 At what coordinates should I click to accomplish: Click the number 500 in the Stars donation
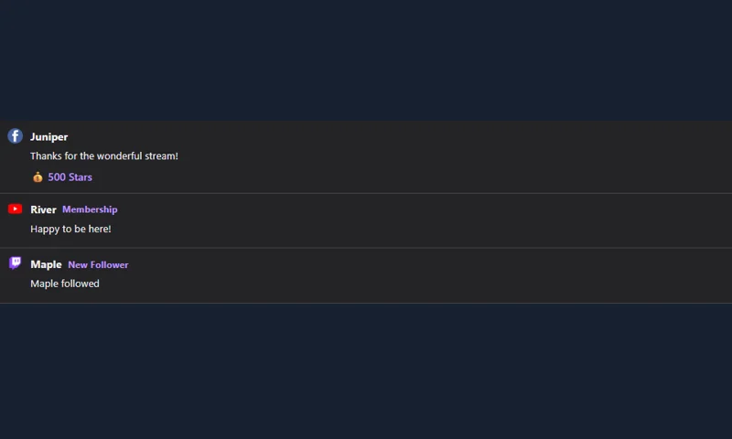point(57,177)
